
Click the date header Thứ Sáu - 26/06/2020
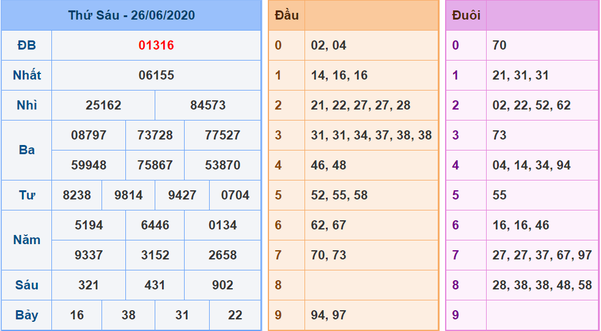point(131,15)
